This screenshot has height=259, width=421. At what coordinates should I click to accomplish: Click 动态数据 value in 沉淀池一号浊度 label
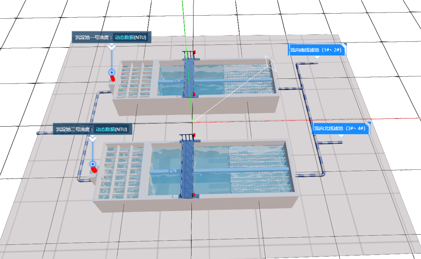pyautogui.click(x=124, y=37)
